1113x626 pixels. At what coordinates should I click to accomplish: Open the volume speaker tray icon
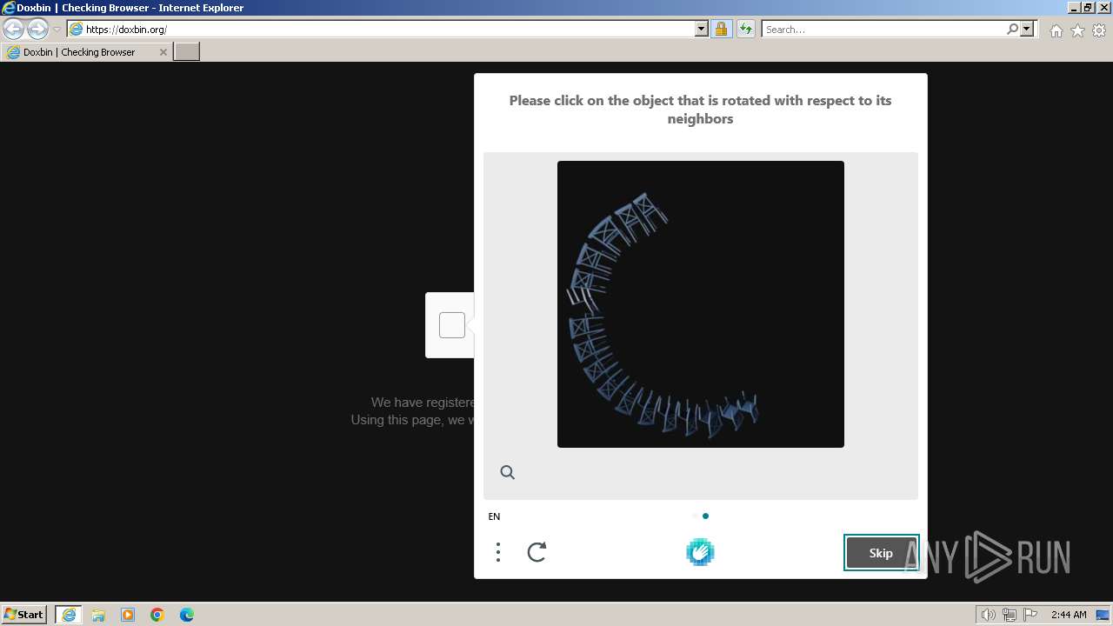click(989, 615)
